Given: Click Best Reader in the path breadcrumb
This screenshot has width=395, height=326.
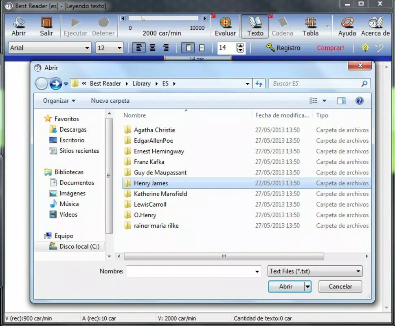Looking at the screenshot, I should [105, 84].
